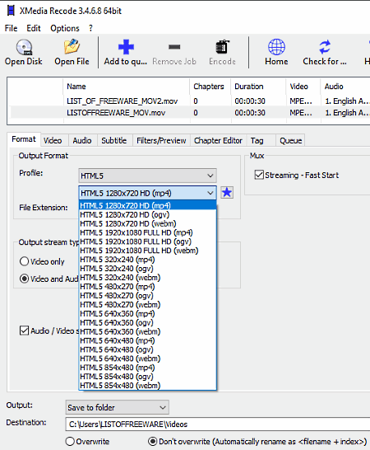Screen dimensions: 370x450
Task: Click the Remove Job minus icon
Action: pos(174,47)
